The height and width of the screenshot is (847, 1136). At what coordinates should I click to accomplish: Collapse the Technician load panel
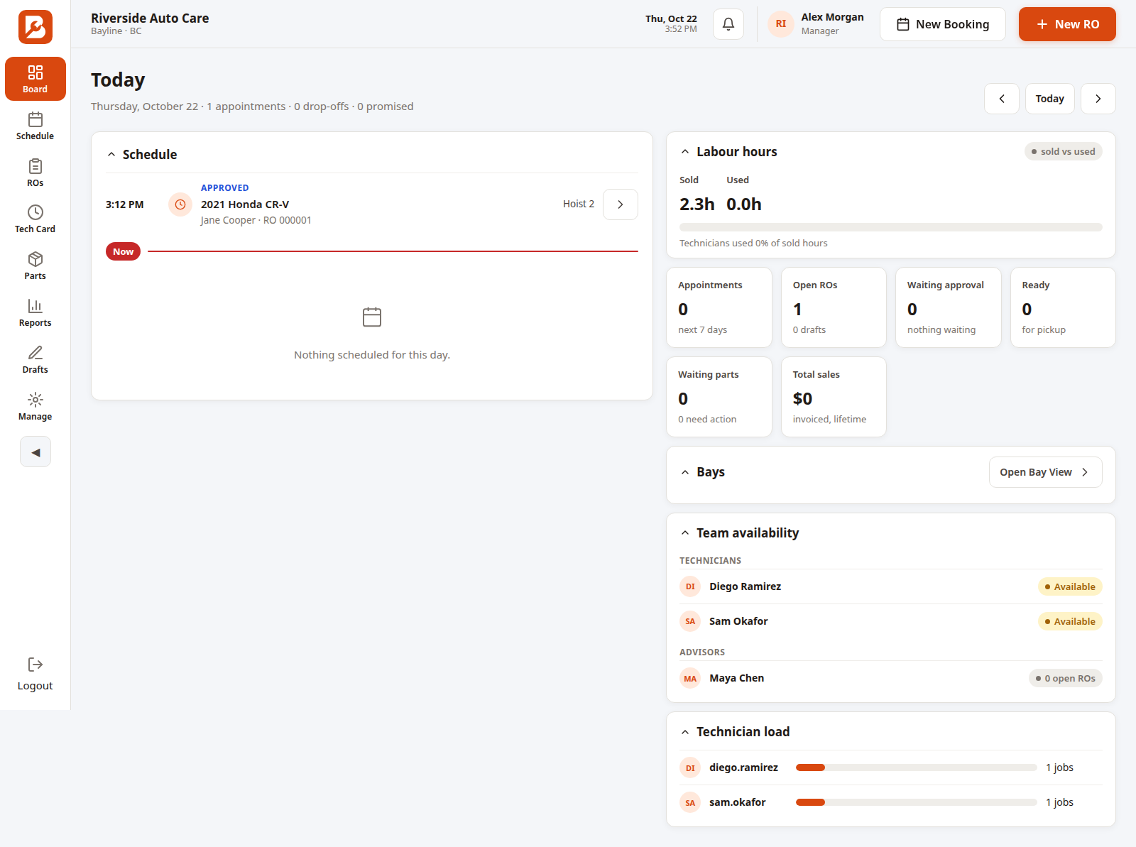click(x=685, y=732)
